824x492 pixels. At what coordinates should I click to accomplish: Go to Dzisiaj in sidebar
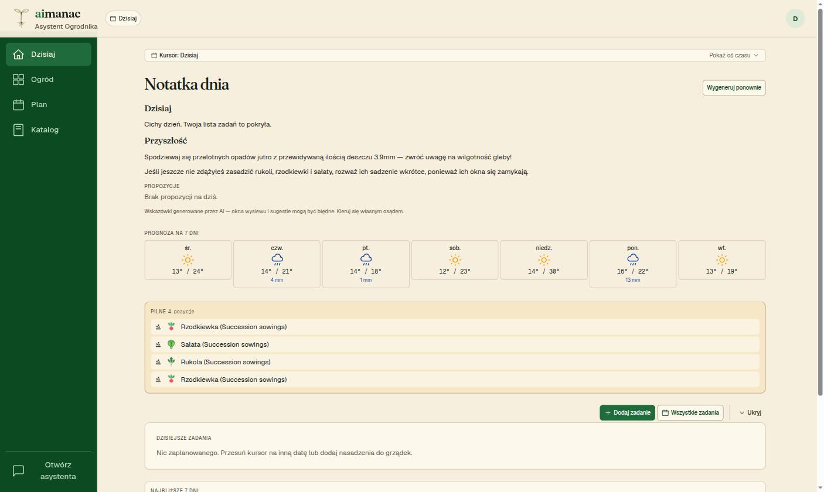(49, 54)
